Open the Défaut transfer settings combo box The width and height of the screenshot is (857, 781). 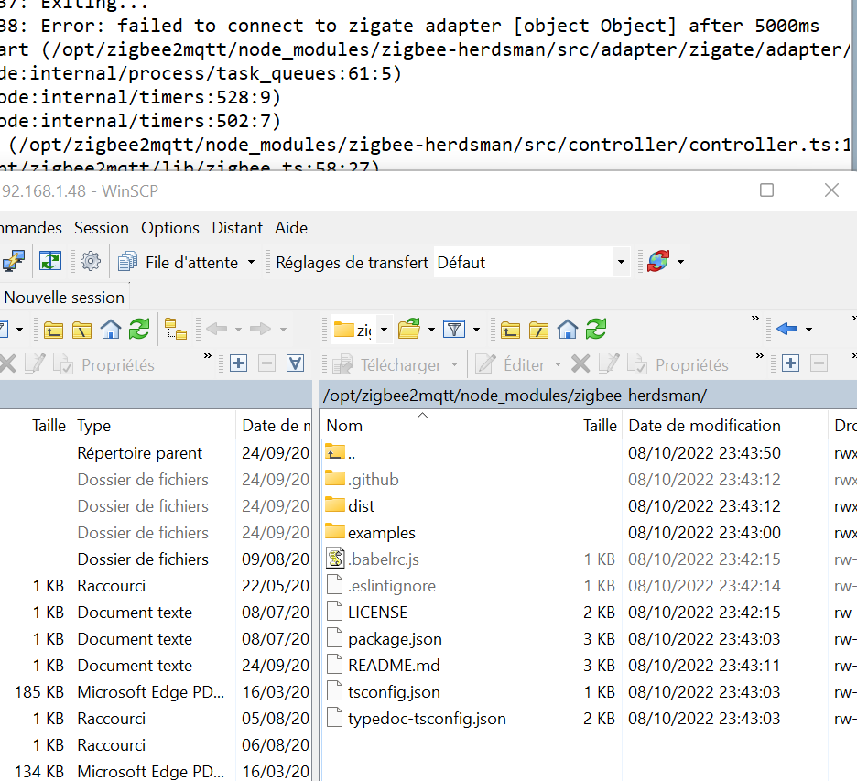531,262
